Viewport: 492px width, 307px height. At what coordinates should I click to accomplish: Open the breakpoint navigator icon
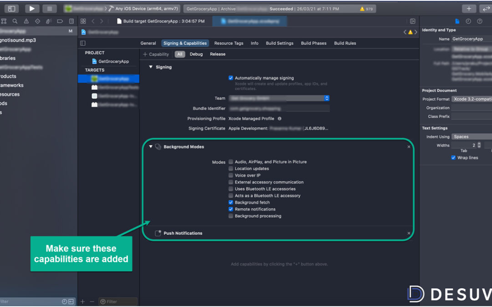60,21
